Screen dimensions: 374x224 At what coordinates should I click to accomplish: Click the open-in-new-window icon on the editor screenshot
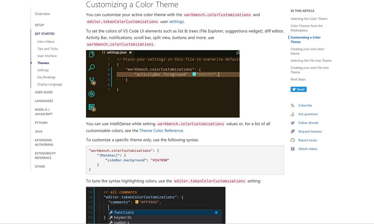(237, 53)
